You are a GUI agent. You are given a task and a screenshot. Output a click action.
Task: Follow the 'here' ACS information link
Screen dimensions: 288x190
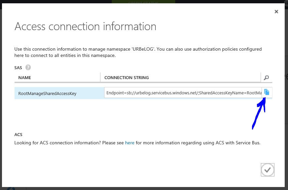[x=130, y=143]
